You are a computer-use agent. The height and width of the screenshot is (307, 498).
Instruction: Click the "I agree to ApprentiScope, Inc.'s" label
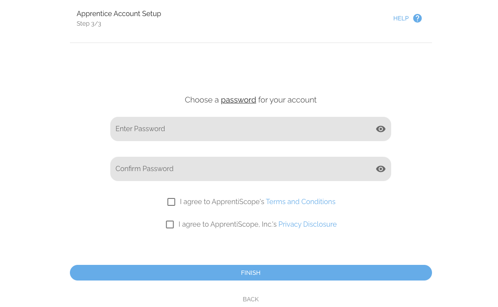point(228,224)
